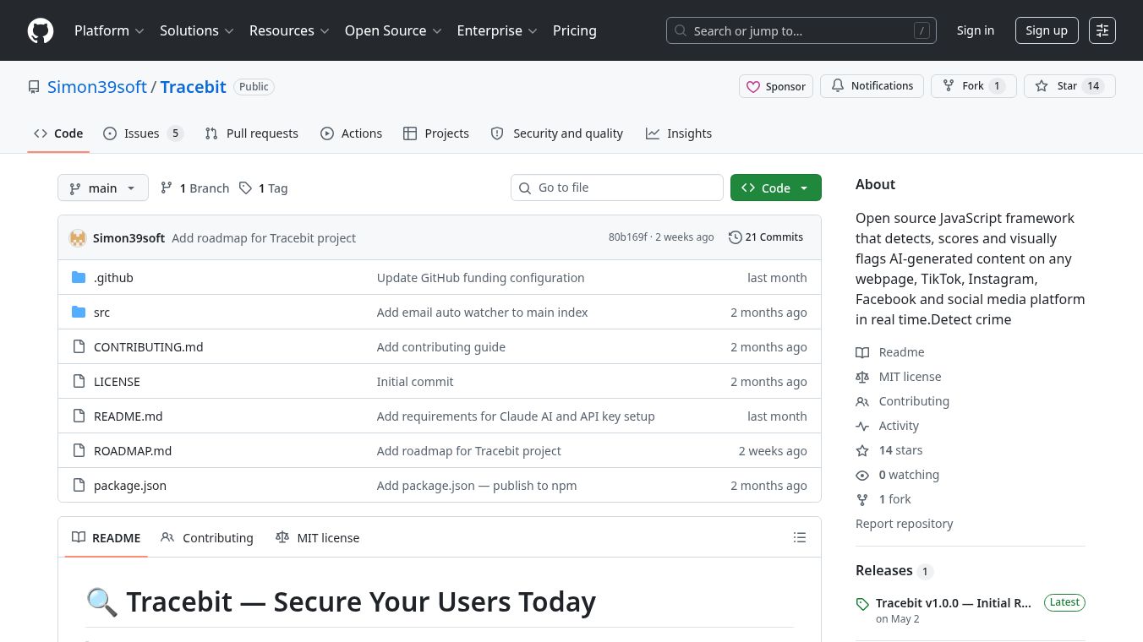Click the Simon39soft commit author avatar

coord(78,238)
